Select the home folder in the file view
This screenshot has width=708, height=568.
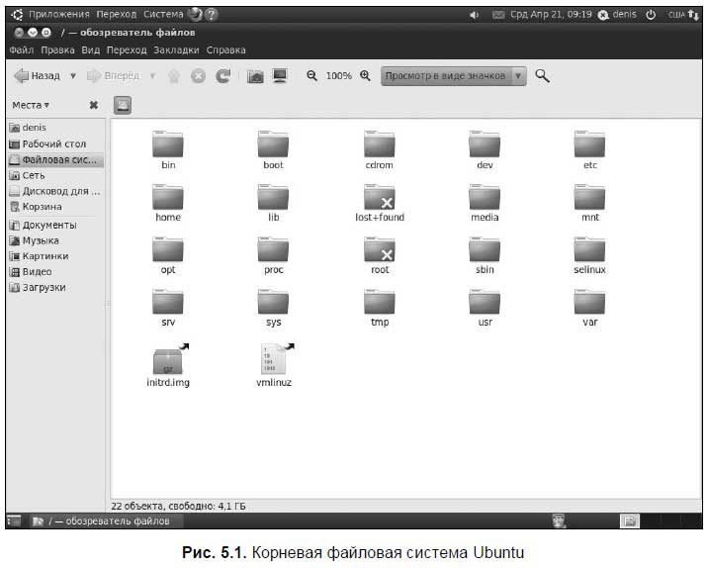(168, 198)
